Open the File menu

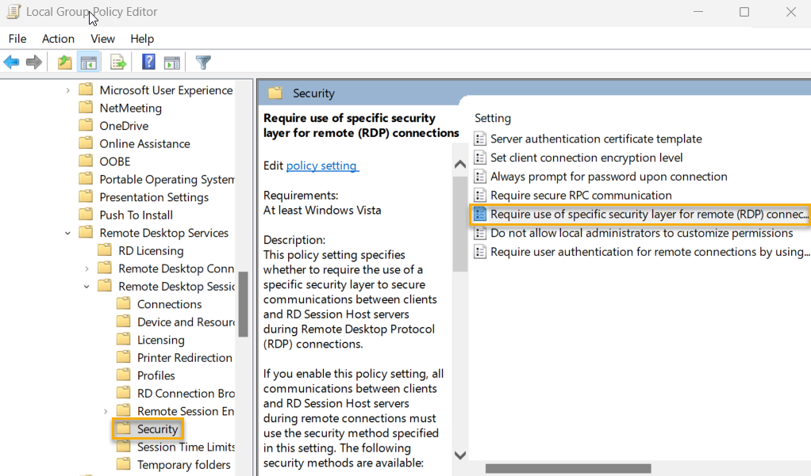(x=17, y=38)
